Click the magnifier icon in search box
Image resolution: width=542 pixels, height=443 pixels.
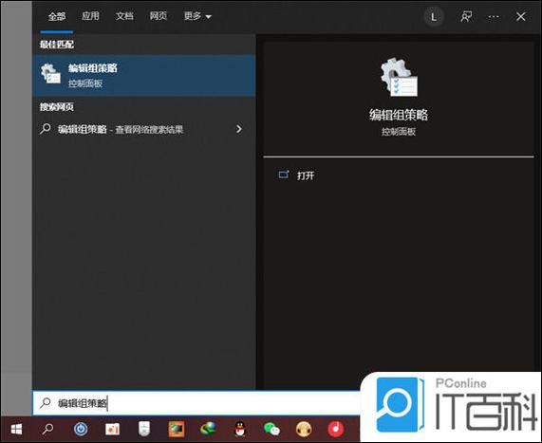pos(46,402)
